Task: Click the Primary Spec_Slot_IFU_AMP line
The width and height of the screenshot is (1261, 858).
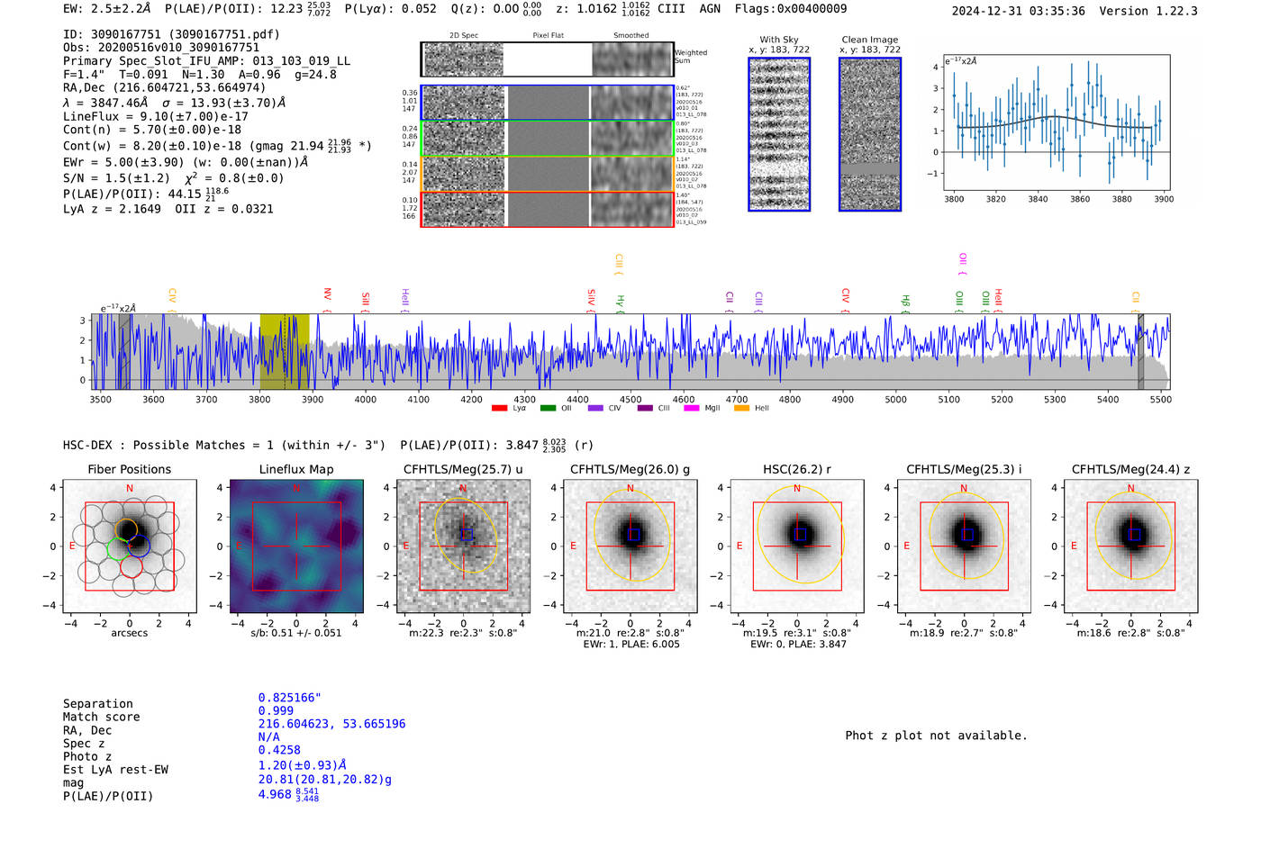Action: [207, 61]
